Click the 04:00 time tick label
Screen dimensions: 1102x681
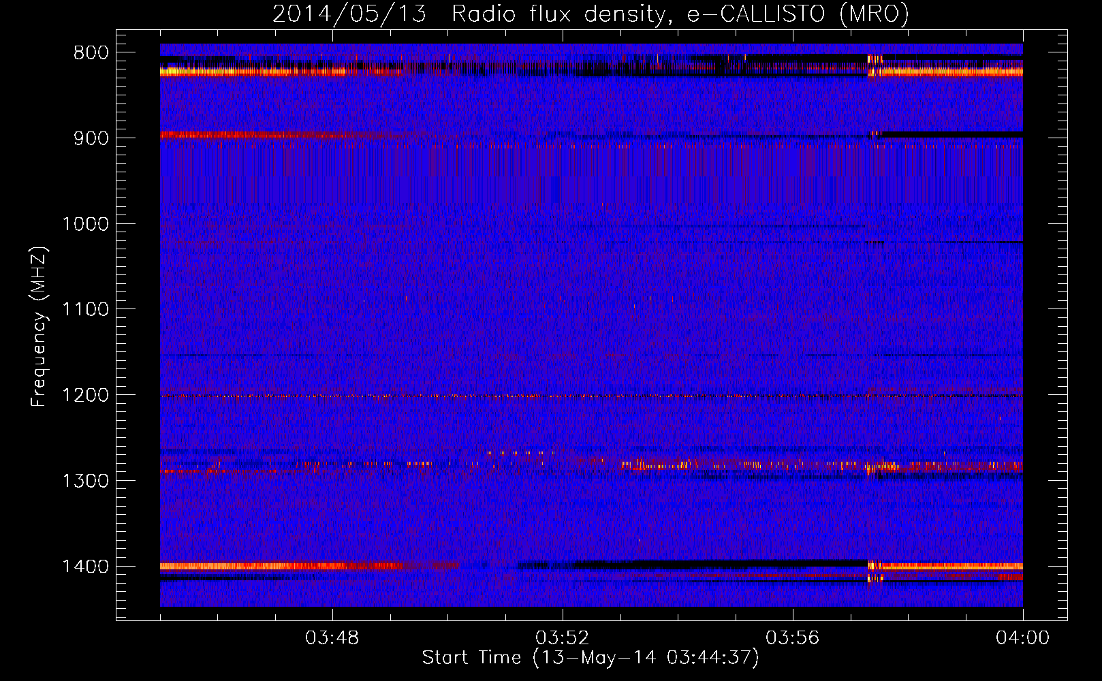pyautogui.click(x=1022, y=638)
